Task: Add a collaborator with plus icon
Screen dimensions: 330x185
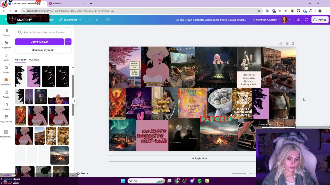Action: coord(290,20)
